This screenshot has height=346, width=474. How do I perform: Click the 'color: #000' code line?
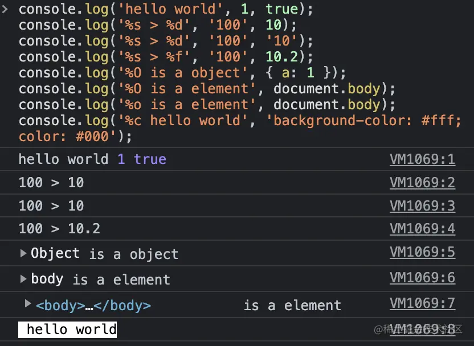76,137
